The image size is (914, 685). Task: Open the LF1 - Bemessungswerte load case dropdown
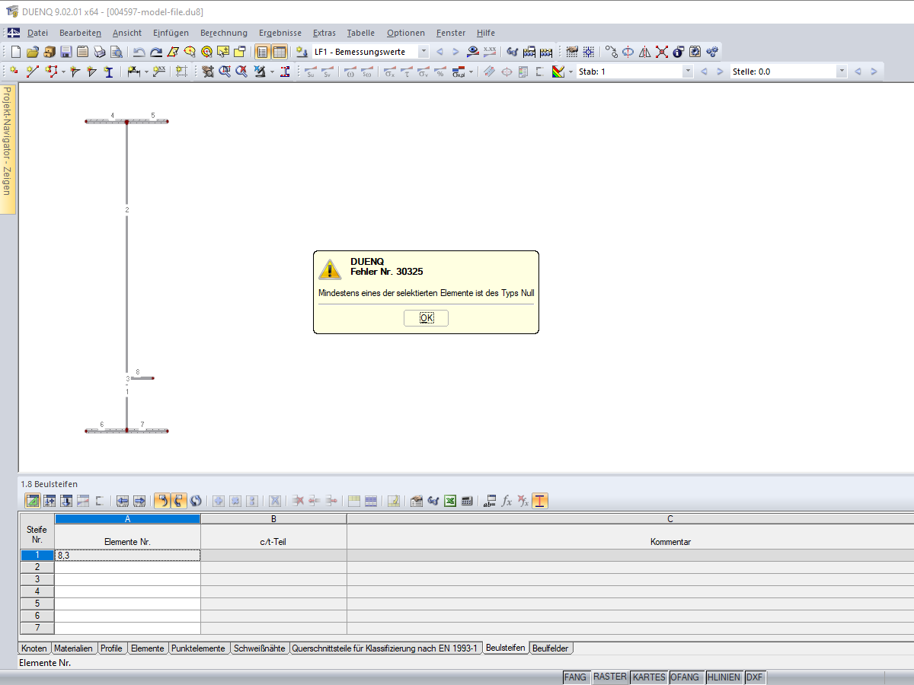(423, 52)
